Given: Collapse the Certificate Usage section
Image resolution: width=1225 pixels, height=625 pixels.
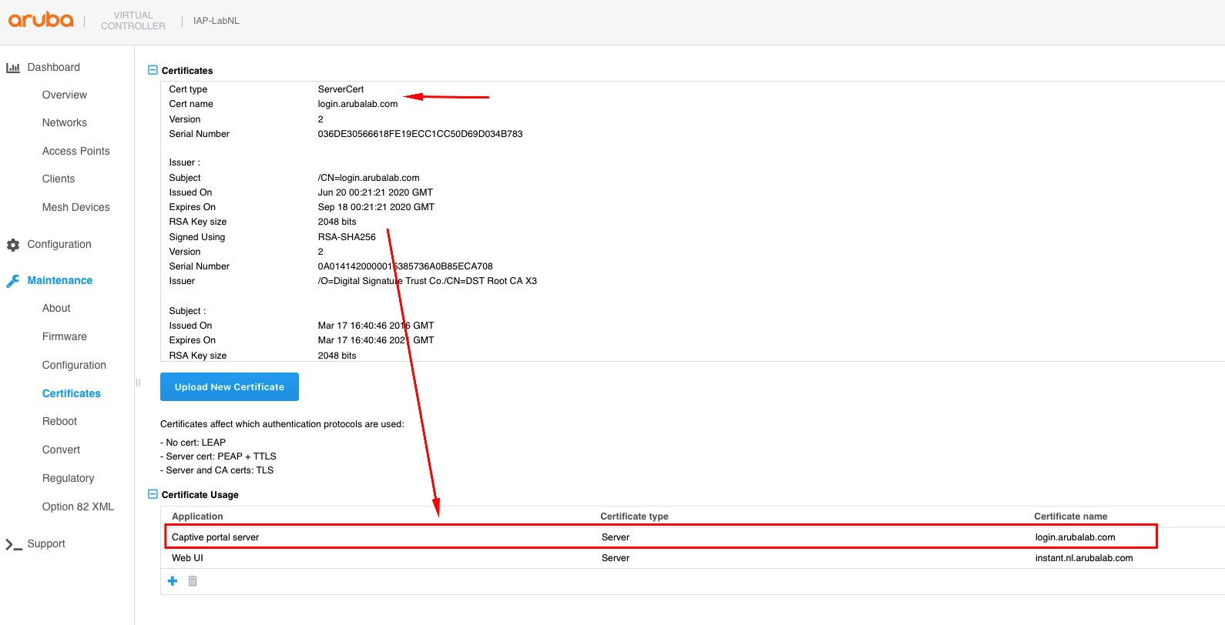Looking at the screenshot, I should (x=153, y=494).
